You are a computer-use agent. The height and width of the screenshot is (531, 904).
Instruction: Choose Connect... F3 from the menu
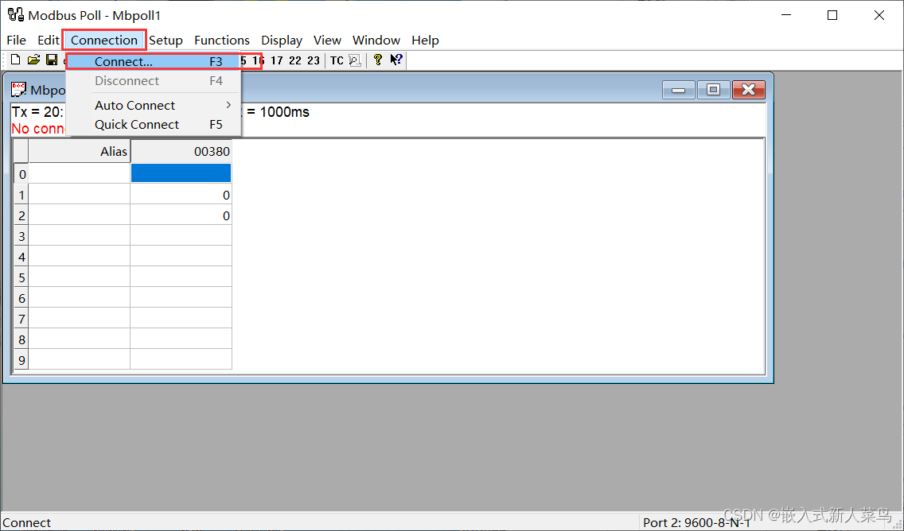(x=154, y=62)
